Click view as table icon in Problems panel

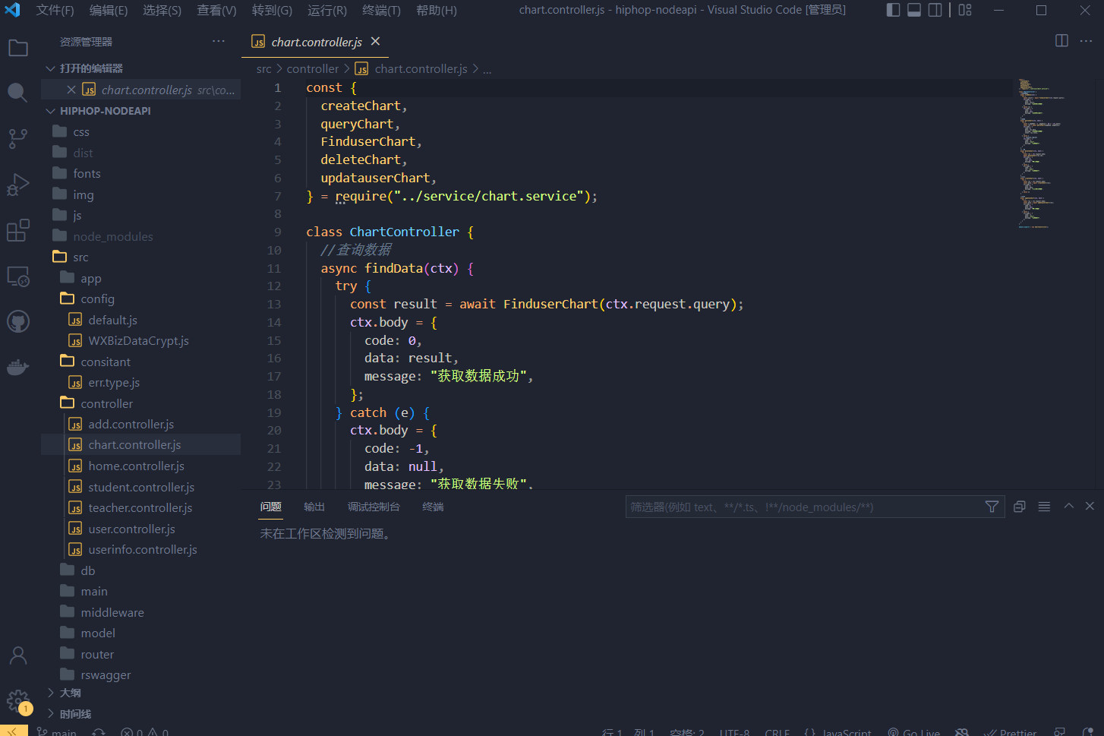[1044, 507]
